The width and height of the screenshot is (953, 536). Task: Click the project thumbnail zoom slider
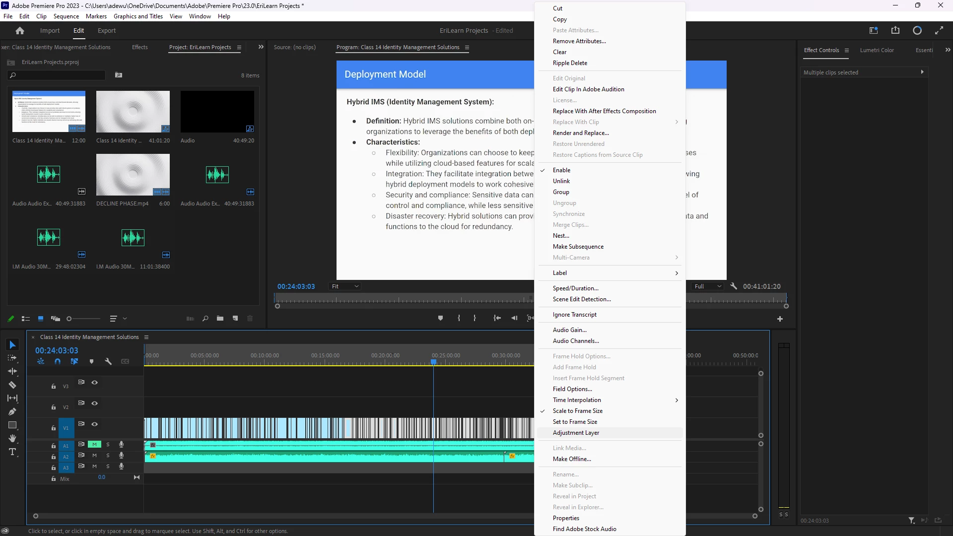84,319
